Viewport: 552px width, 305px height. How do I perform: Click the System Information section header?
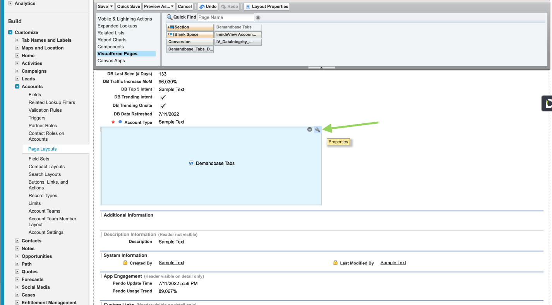pos(125,255)
